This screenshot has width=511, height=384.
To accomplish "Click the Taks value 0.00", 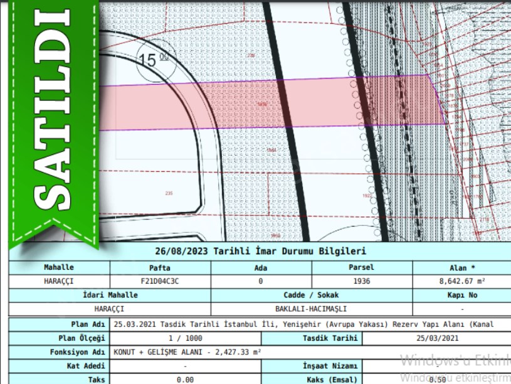I will (x=185, y=380).
